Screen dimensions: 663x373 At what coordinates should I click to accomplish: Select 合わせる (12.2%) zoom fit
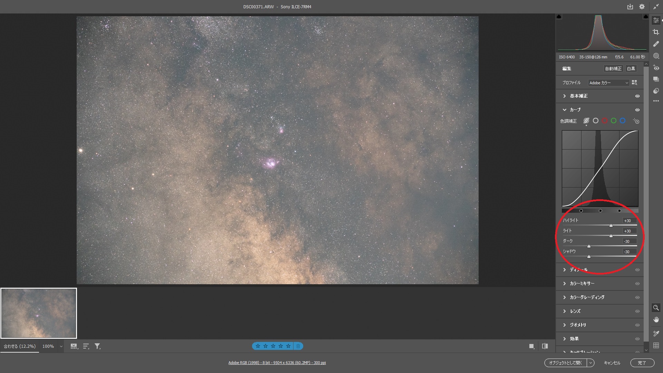pyautogui.click(x=20, y=346)
